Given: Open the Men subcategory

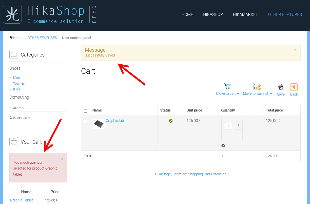Looking at the screenshot, I should pyautogui.click(x=16, y=78).
